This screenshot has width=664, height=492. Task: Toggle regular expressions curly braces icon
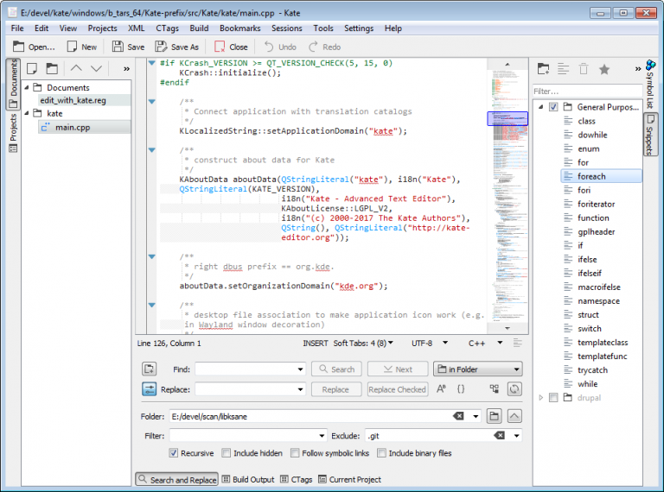pos(461,389)
